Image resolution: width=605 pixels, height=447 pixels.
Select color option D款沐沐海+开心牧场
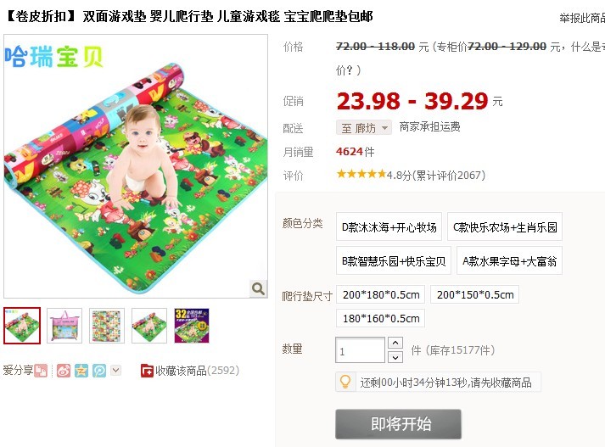(389, 226)
